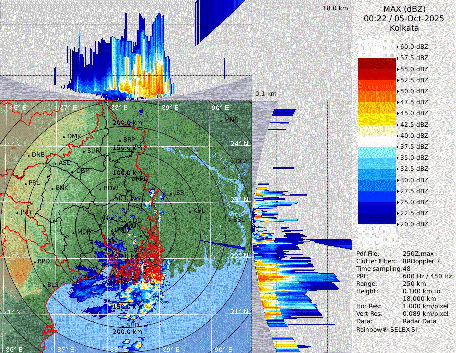Viewport: 456px width, 353px height.
Task: Select the darkest blue swatch above 20.0 dBZ
Action: click(x=377, y=219)
